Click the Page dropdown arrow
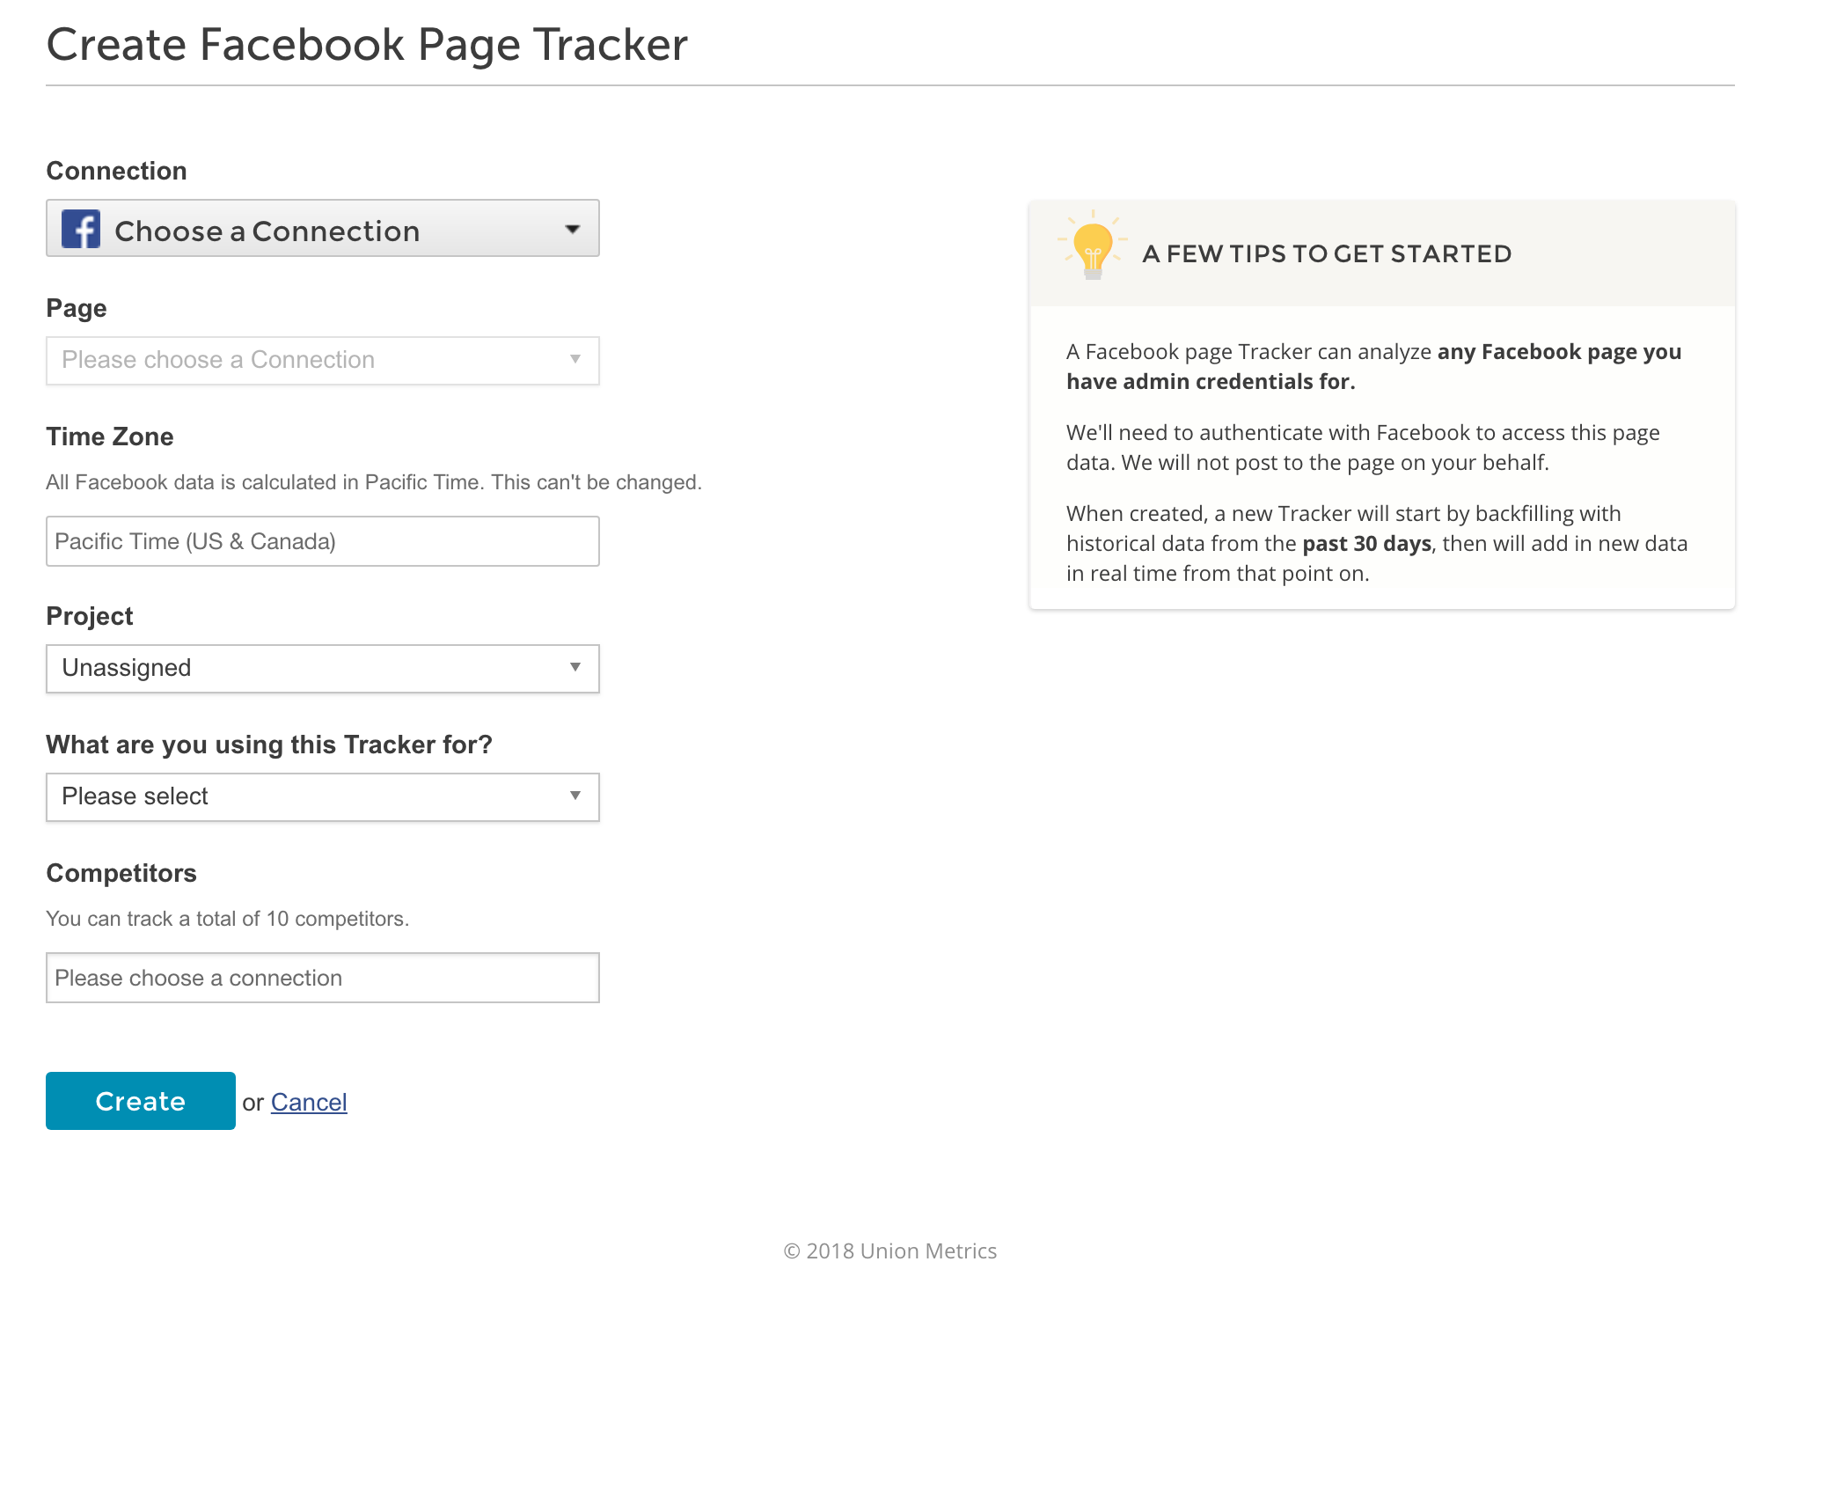1830x1489 pixels. (575, 359)
